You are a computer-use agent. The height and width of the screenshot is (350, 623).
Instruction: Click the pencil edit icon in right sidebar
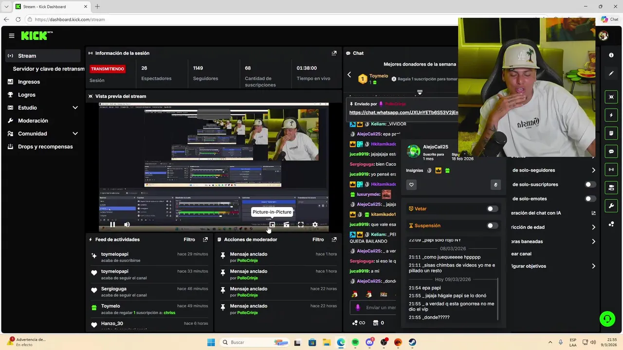pos(611,73)
